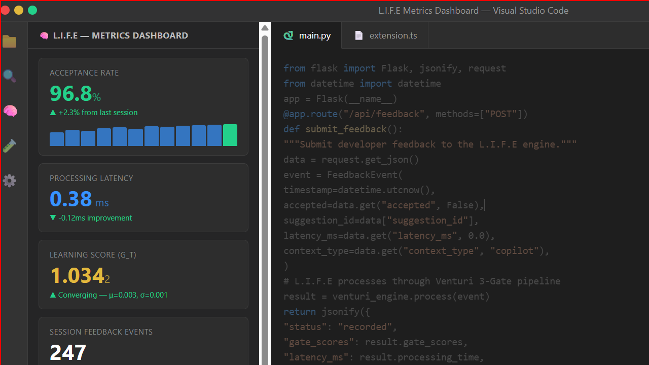
Task: Click the "timestamp=datetime.utcnow()," line
Action: pos(359,190)
